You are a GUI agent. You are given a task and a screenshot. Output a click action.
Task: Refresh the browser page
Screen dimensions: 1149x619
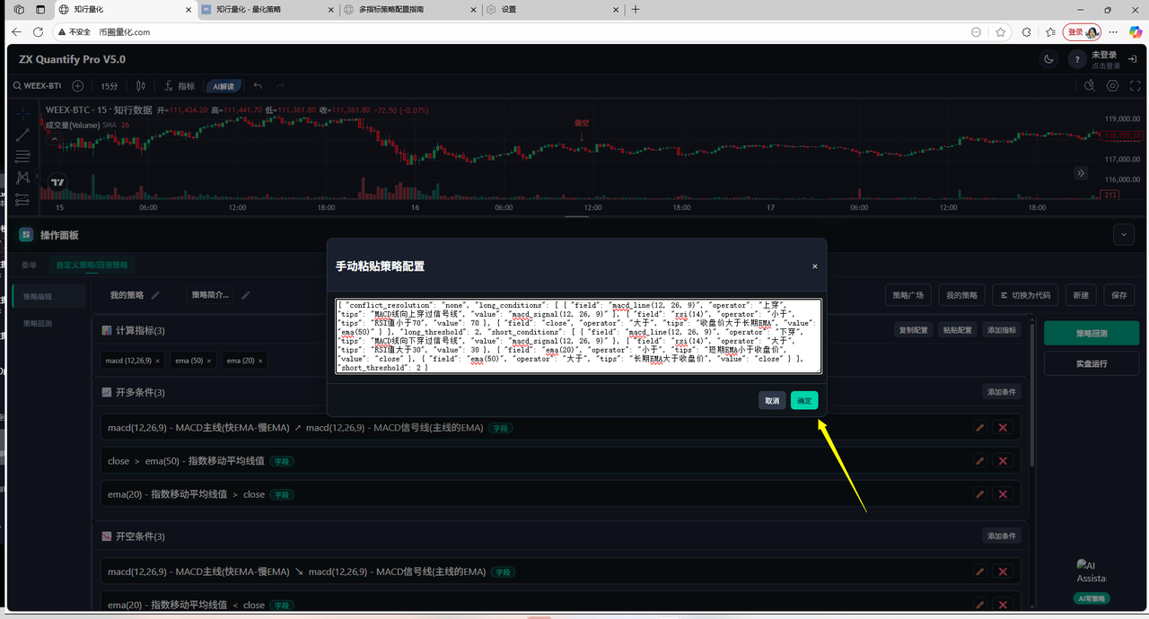(x=38, y=31)
